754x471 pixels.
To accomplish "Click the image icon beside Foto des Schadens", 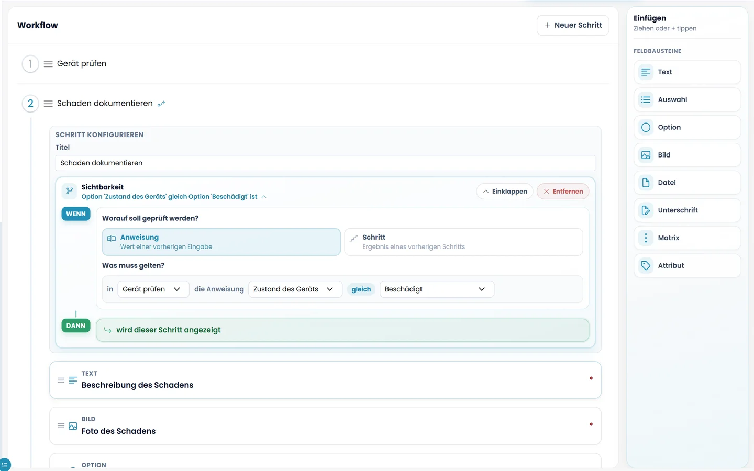I will coord(73,426).
